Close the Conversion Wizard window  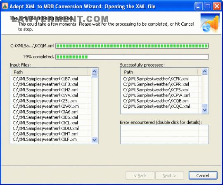tap(217, 6)
